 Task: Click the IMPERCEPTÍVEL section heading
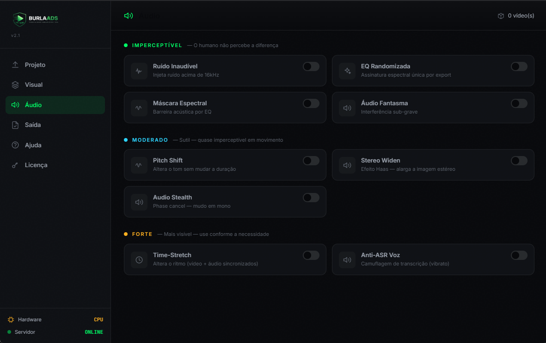pyautogui.click(x=157, y=45)
